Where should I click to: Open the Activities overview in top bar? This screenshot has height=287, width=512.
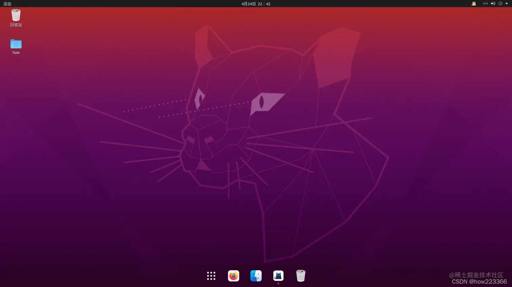tap(7, 4)
